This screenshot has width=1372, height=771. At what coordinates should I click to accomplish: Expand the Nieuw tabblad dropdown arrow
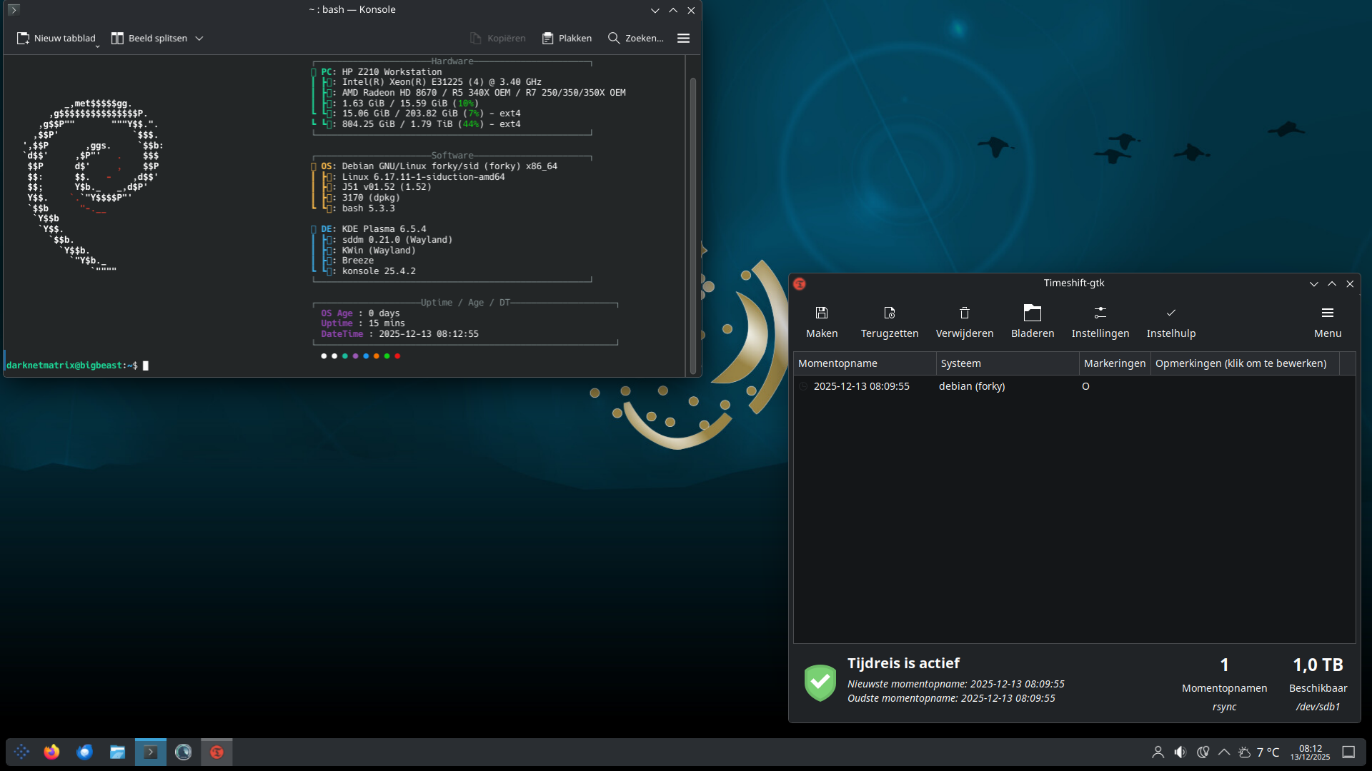pos(97,46)
